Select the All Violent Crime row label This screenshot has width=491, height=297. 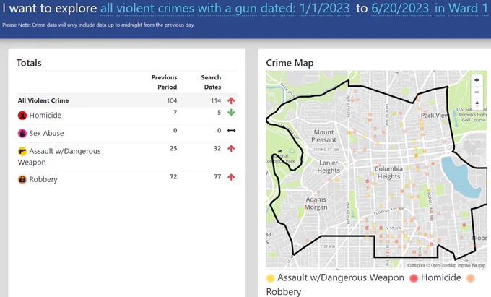click(43, 100)
